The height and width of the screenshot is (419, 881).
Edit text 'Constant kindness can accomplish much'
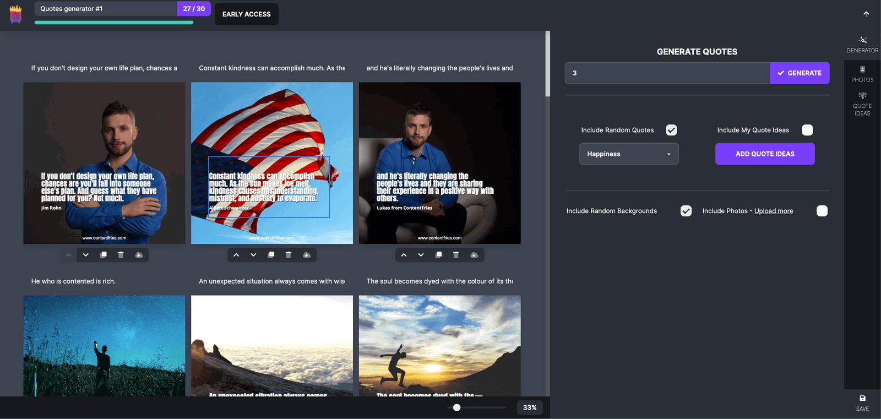(272, 68)
